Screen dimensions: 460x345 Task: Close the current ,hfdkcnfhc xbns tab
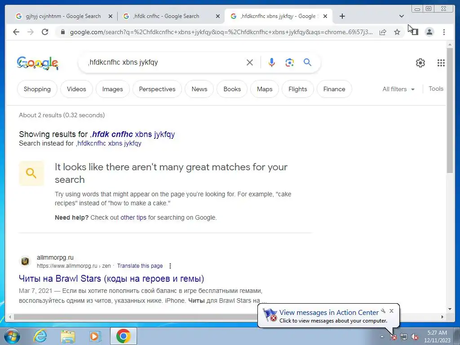(x=325, y=16)
